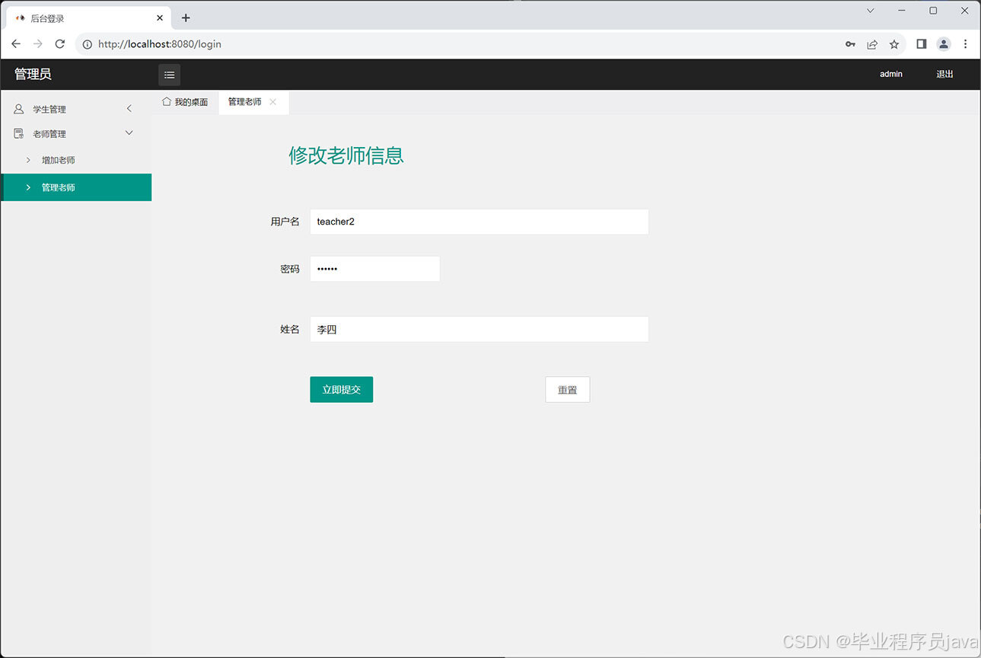Open the tab search dropdown arrow in title bar
The height and width of the screenshot is (658, 981).
(871, 11)
